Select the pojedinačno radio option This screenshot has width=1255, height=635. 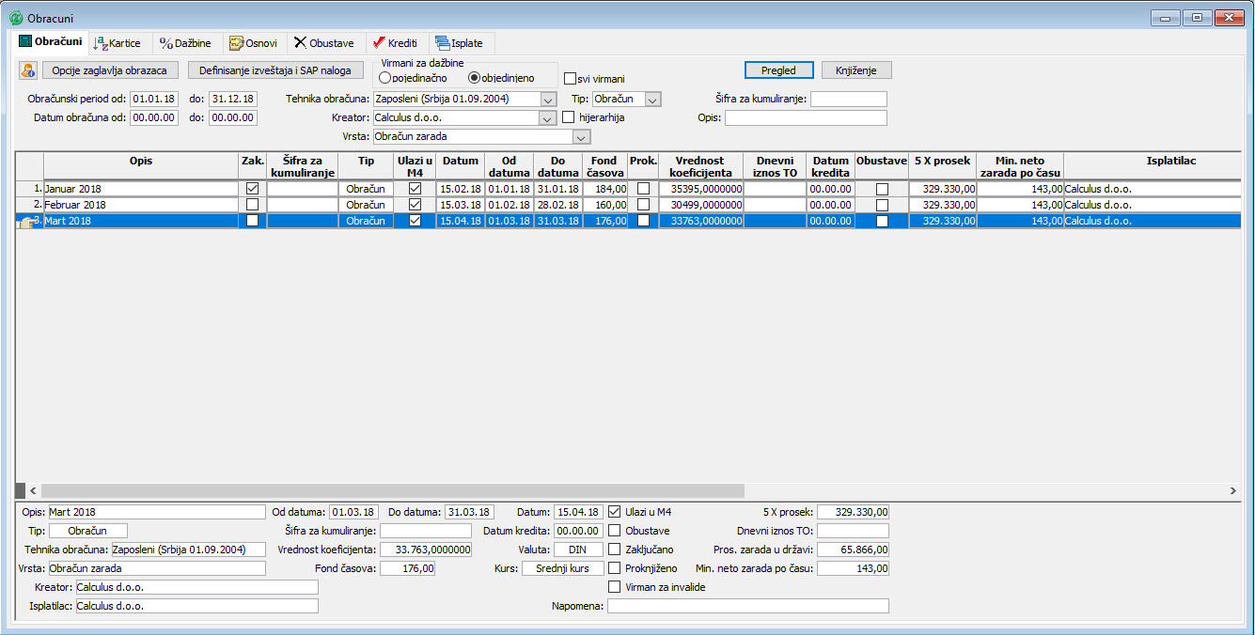384,78
